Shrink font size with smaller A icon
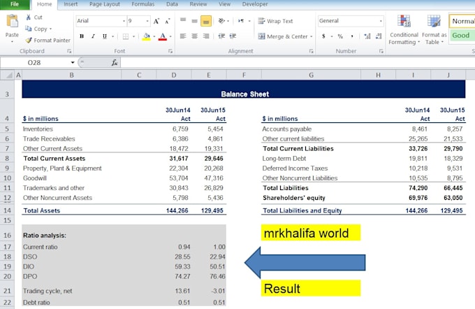 (x=168, y=21)
